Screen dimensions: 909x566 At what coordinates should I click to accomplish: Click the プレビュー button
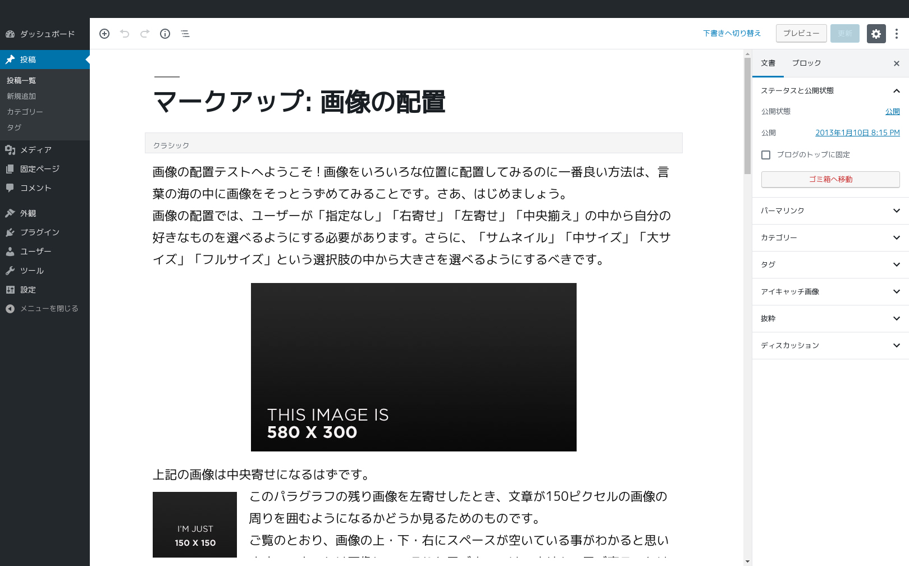[801, 34]
